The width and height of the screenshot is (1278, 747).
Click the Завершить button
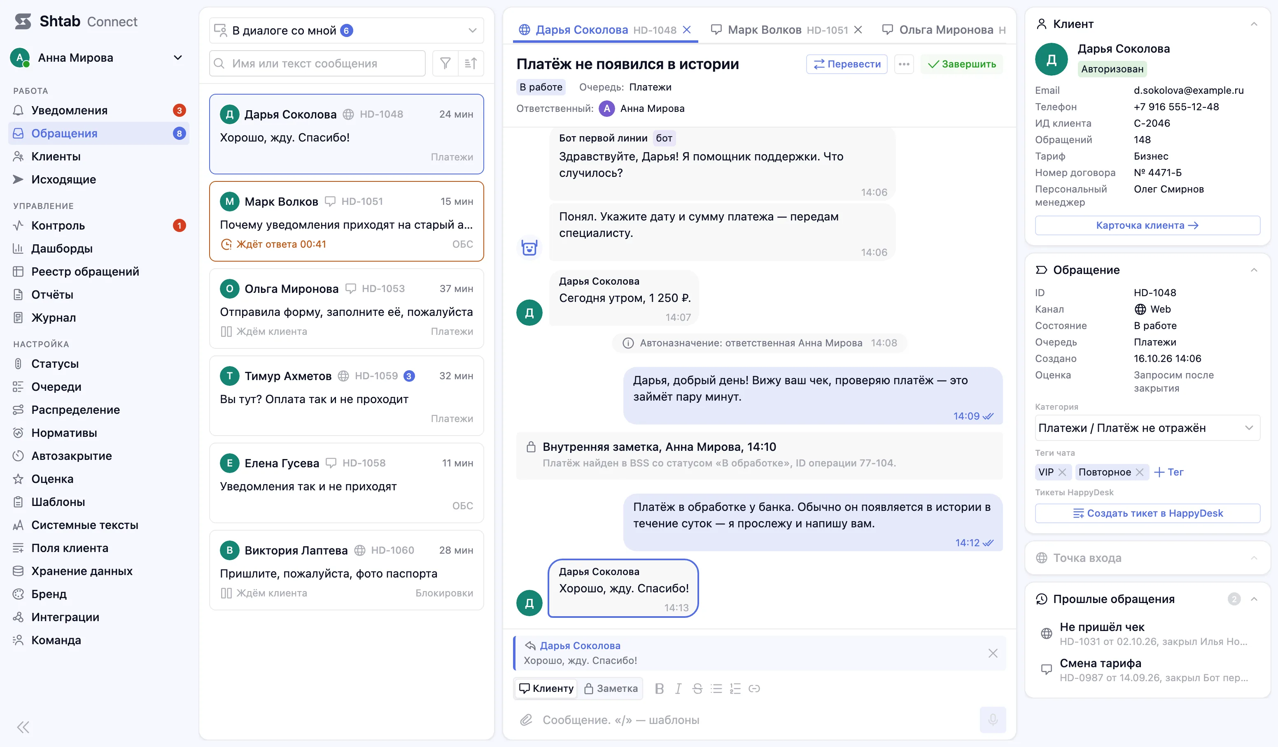pyautogui.click(x=961, y=64)
